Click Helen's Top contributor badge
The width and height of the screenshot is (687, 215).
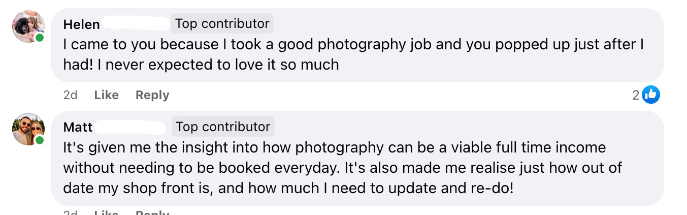(222, 23)
